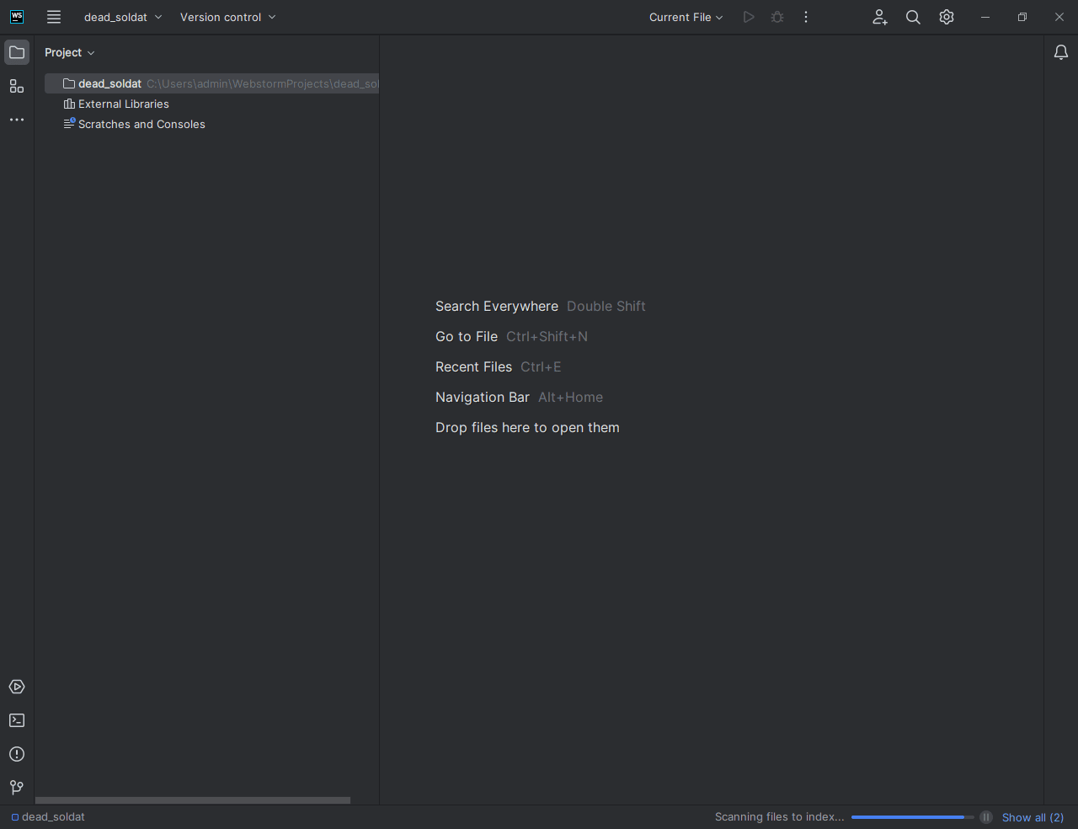
Task: Open the Project tool window icon
Action: (17, 52)
